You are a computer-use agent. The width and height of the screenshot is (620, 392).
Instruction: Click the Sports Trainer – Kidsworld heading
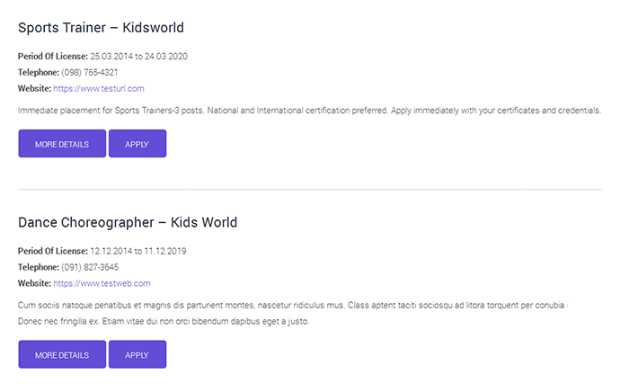click(x=102, y=28)
